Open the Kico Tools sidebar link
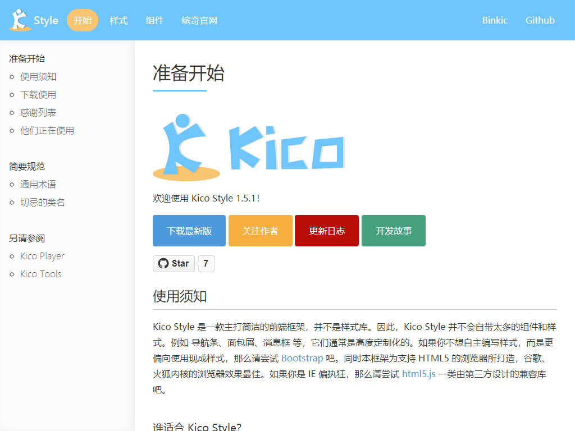The image size is (575, 431). pos(40,274)
